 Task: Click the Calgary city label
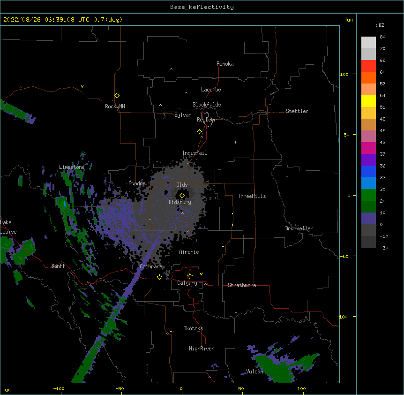point(187,283)
